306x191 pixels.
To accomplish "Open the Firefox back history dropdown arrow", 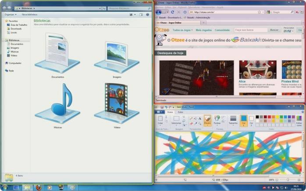I will [x=167, y=12].
